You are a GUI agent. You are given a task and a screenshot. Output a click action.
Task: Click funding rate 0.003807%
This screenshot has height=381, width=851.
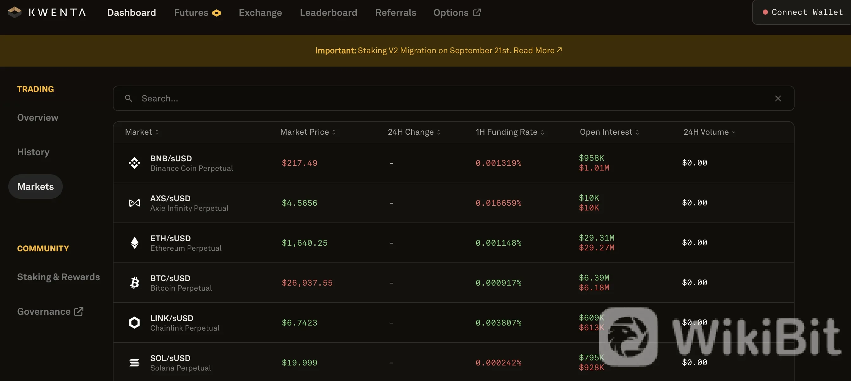[x=498, y=323]
